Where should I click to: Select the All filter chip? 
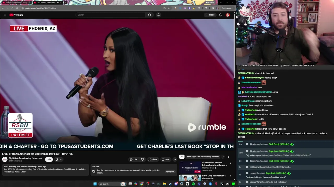coord(182,157)
